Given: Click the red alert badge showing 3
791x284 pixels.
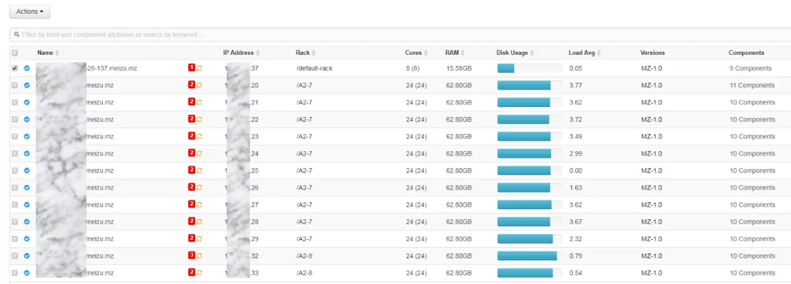Looking at the screenshot, I should pyautogui.click(x=191, y=255).
